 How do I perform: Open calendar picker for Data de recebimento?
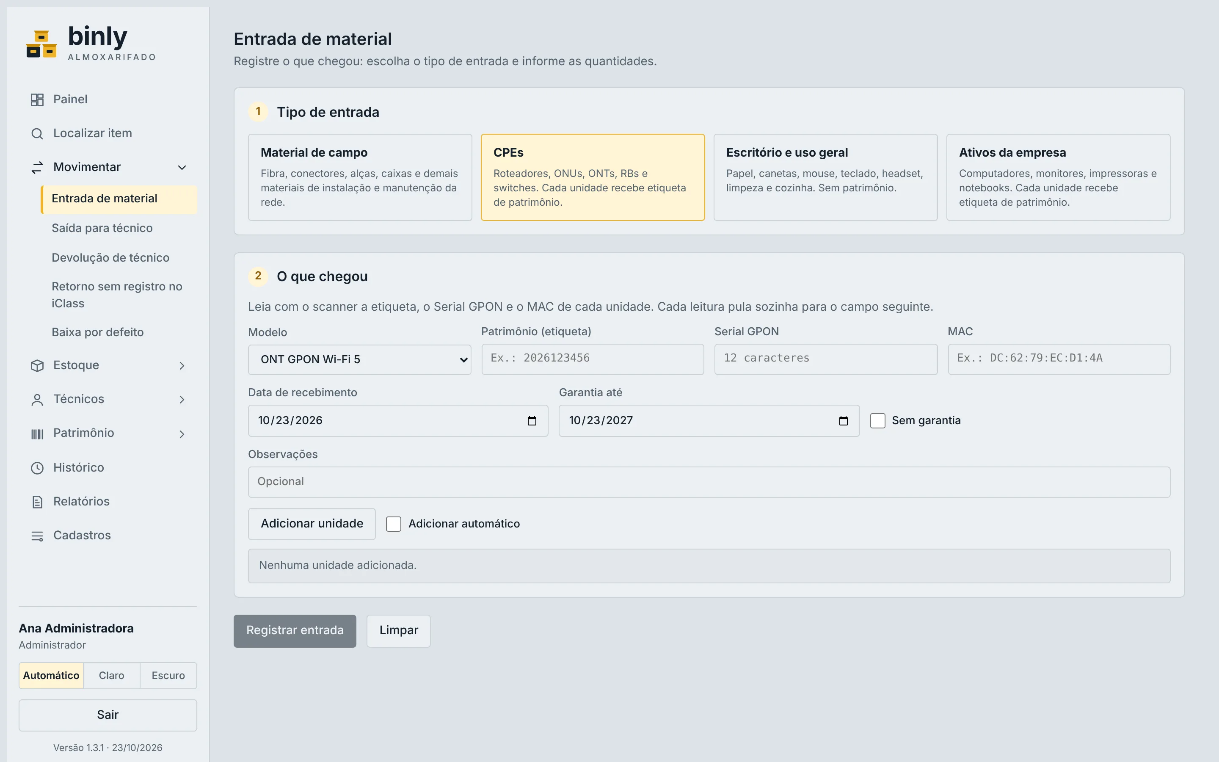point(532,421)
